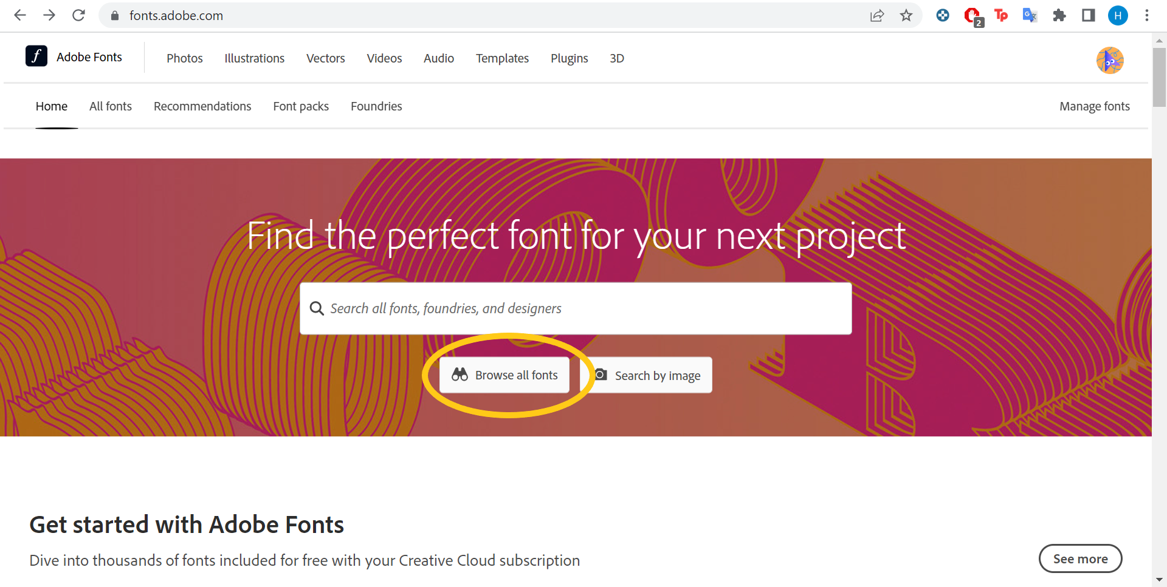Select the Foundries tab

[376, 106]
